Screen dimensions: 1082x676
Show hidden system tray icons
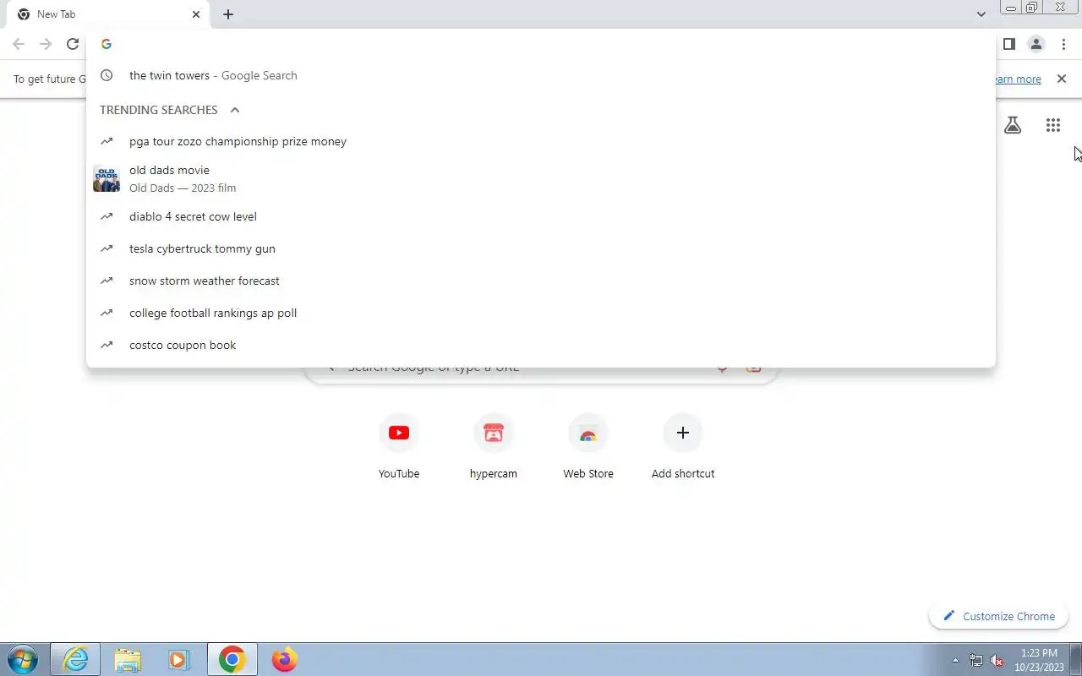pos(955,660)
